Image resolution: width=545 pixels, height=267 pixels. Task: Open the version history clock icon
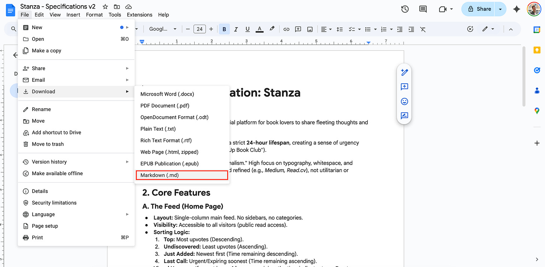(x=405, y=9)
